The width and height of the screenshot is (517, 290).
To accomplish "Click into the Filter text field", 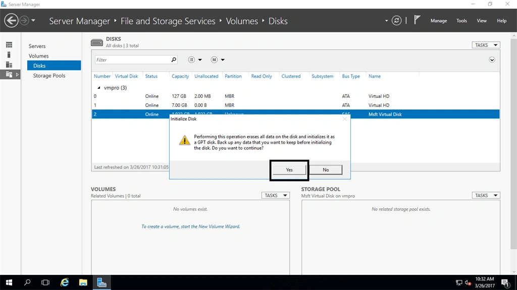I will [x=132, y=60].
